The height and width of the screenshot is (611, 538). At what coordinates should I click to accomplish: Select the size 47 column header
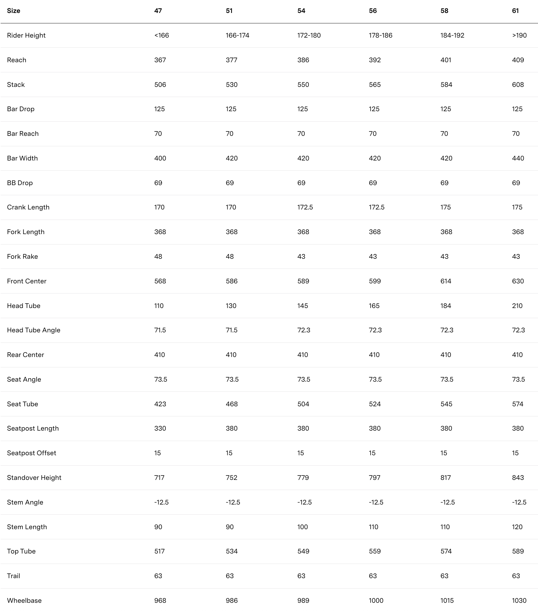pos(158,11)
